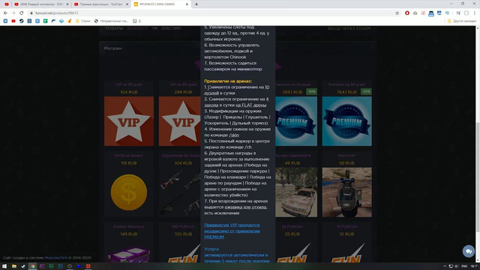The image size is (480, 270).
Task: Open the Chrome three-dot menu
Action: point(475,13)
